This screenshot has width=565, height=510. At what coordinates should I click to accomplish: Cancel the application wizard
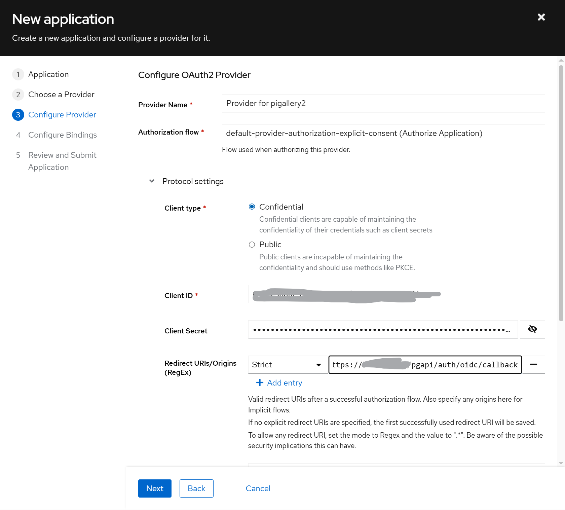click(258, 488)
